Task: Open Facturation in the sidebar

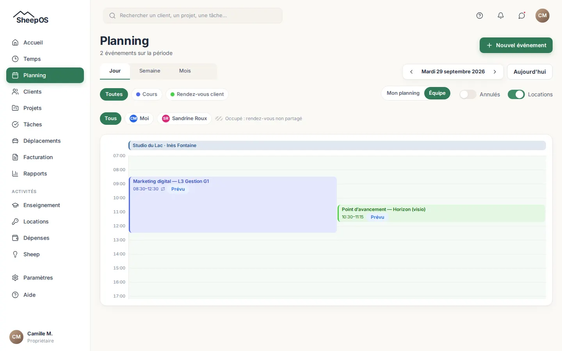Action: click(x=45, y=157)
